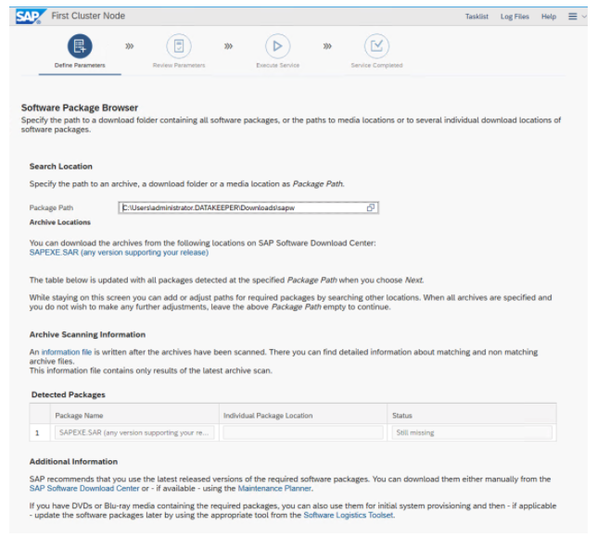Click the Package Path label
This screenshot has width=597, height=537.
[51, 208]
